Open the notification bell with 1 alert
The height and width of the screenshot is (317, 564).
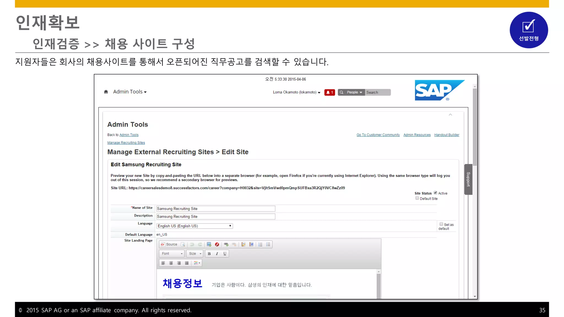coord(330,92)
